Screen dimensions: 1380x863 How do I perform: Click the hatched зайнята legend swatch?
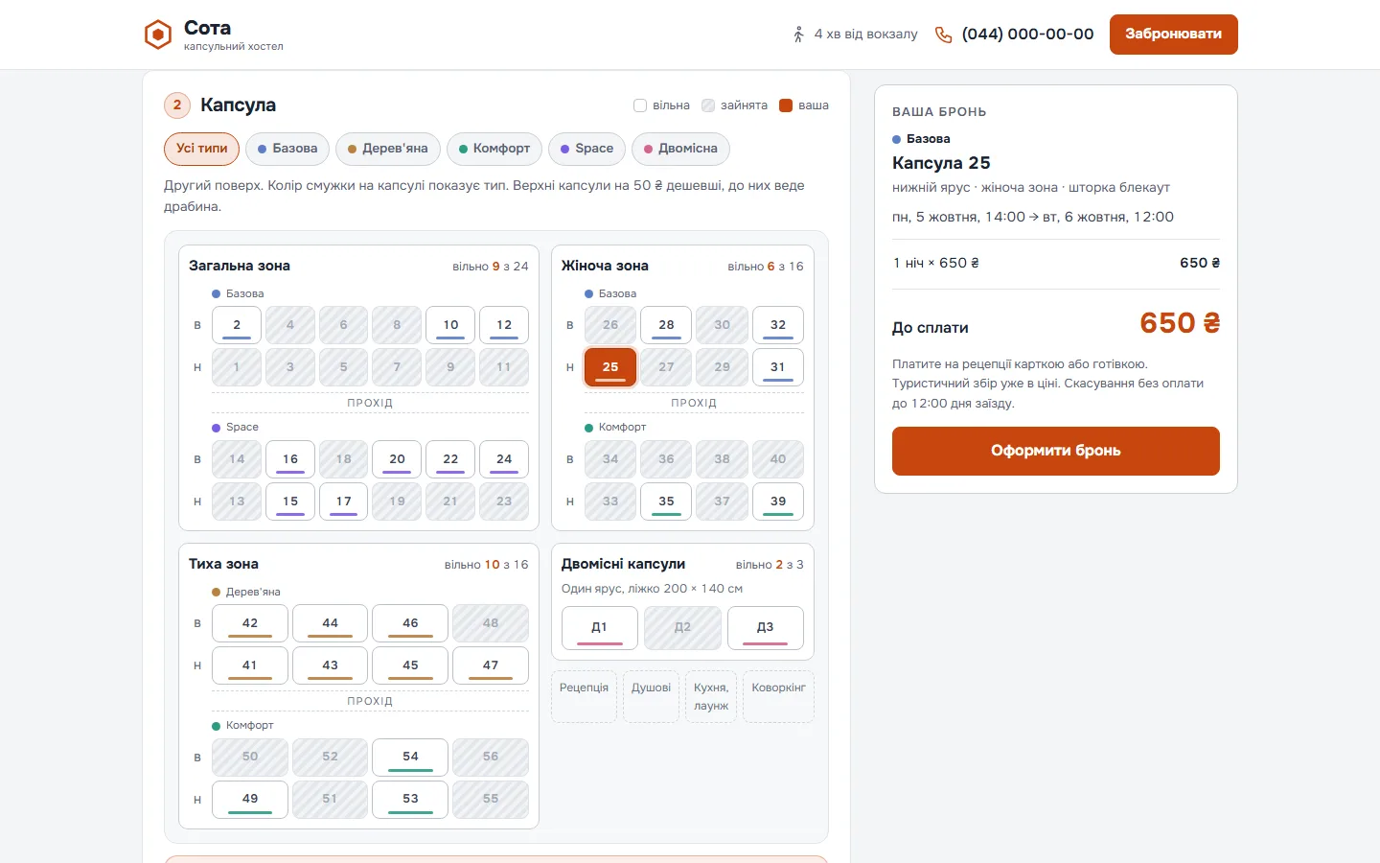point(708,105)
